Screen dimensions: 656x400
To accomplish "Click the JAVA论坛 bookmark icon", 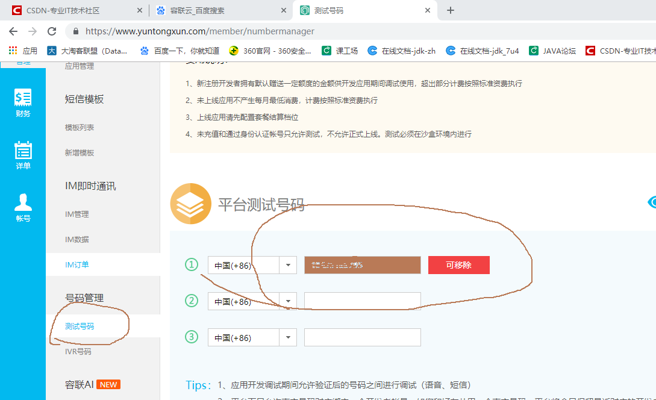I will pyautogui.click(x=533, y=51).
